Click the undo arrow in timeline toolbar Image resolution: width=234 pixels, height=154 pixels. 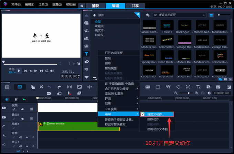coord(49,87)
